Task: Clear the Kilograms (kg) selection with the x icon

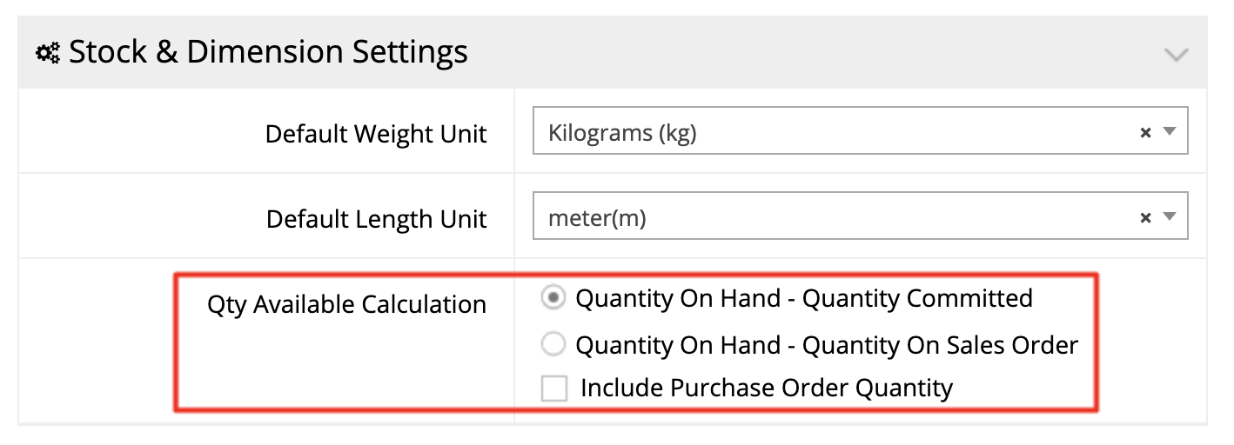Action: [1145, 133]
